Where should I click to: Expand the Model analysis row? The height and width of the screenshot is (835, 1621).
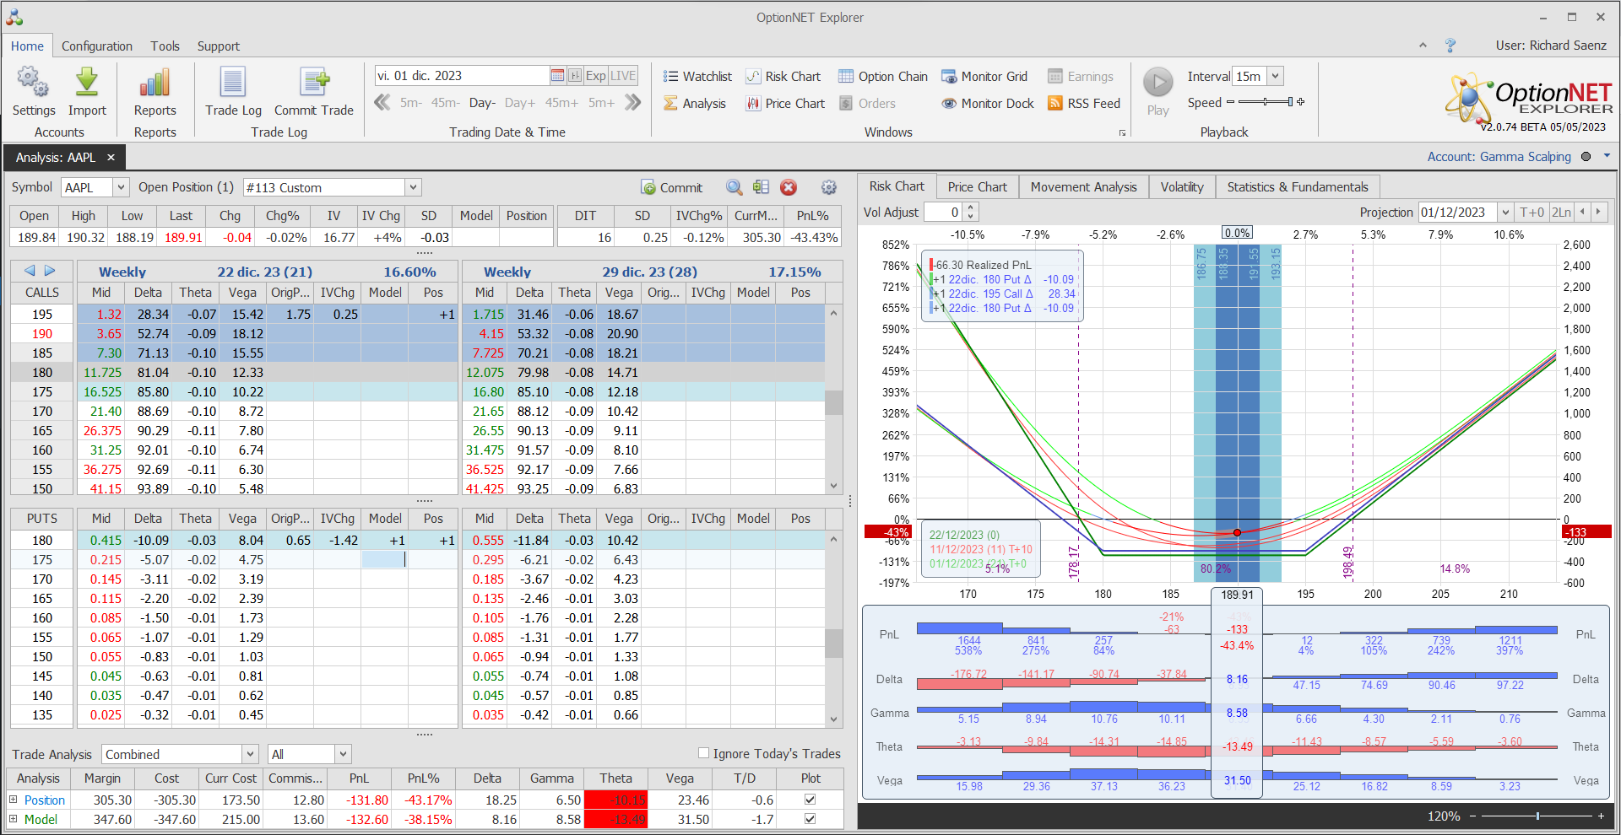pos(13,819)
